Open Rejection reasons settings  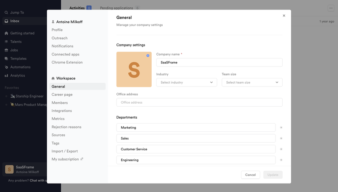(x=66, y=127)
